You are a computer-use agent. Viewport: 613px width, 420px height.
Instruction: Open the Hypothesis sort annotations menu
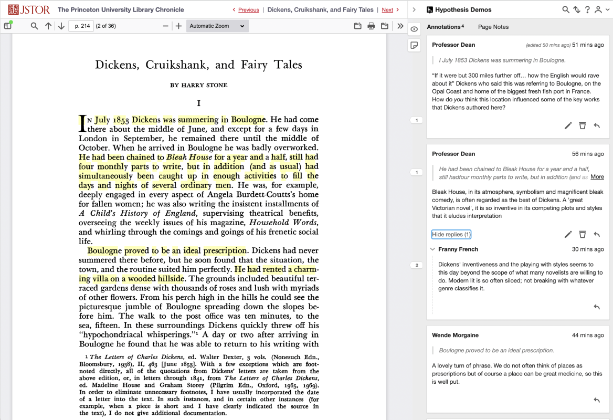click(576, 9)
